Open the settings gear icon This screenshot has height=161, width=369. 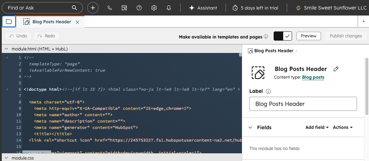154,8
